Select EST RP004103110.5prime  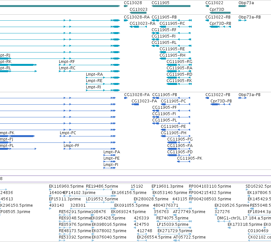click(x=210, y=186)
